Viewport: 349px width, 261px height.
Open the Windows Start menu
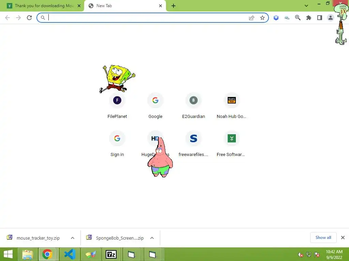tap(8, 254)
